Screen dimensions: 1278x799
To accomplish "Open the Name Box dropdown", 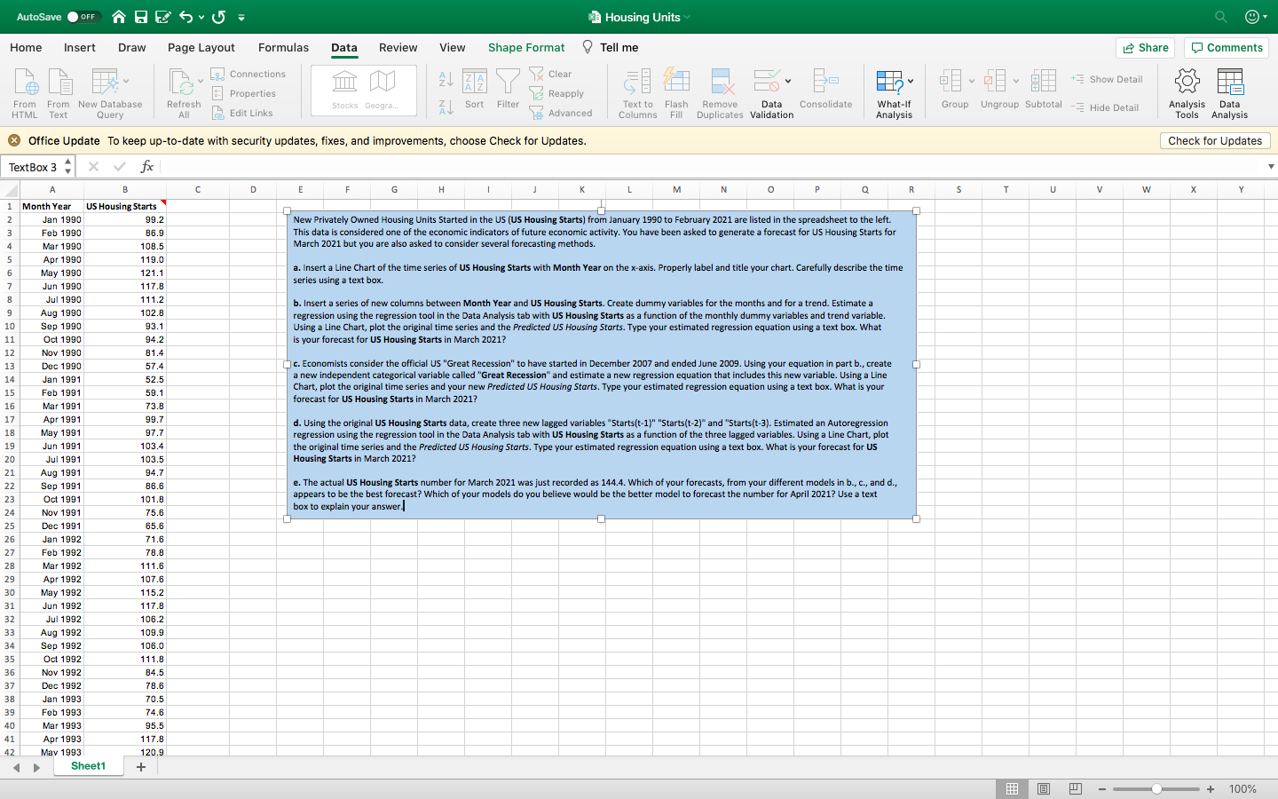I will (x=68, y=167).
